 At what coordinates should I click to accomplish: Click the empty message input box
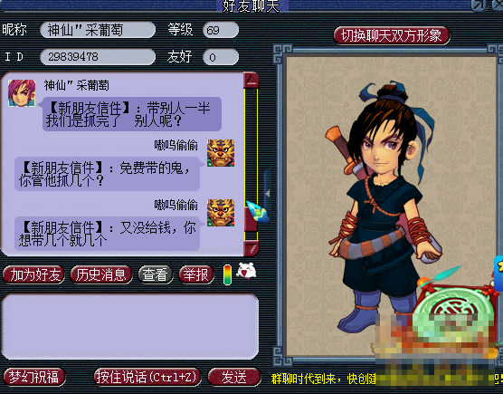[x=130, y=326]
